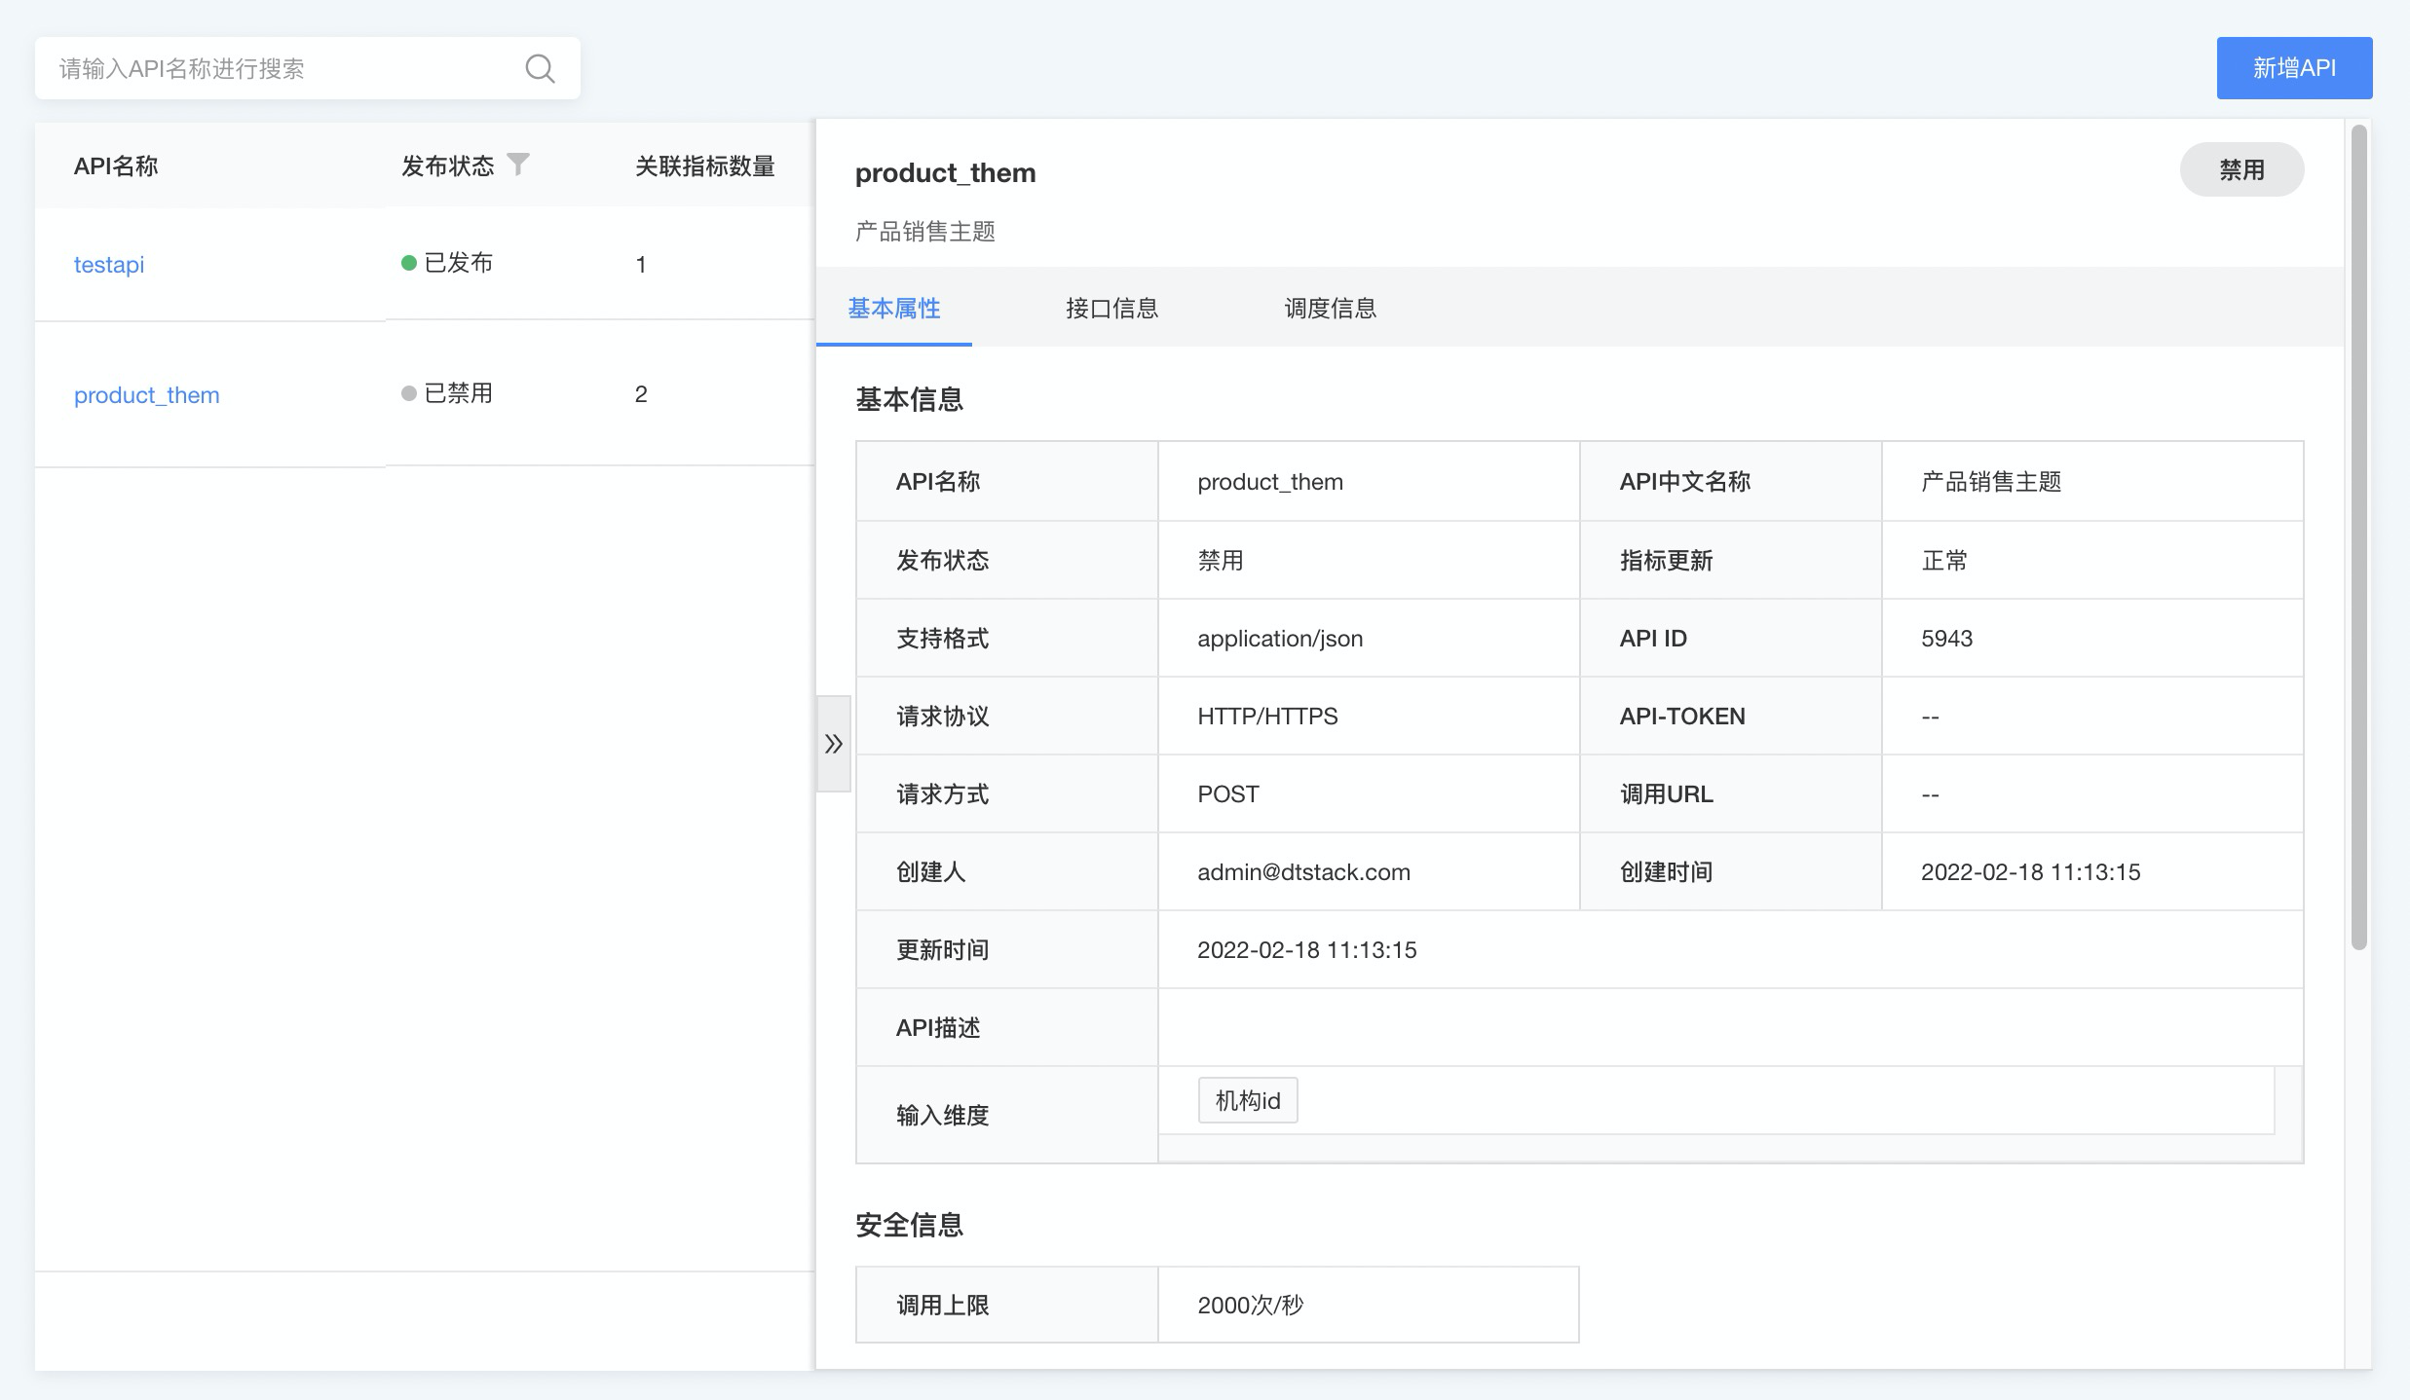The image size is (2410, 1400).
Task: Click the 新增API button
Action: click(x=2294, y=68)
